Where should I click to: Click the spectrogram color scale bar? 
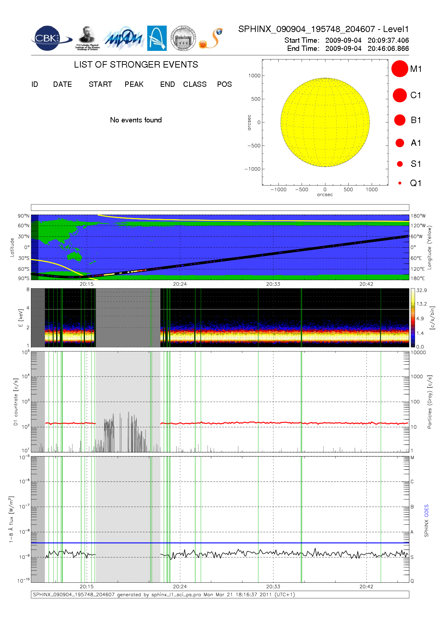[x=413, y=318]
